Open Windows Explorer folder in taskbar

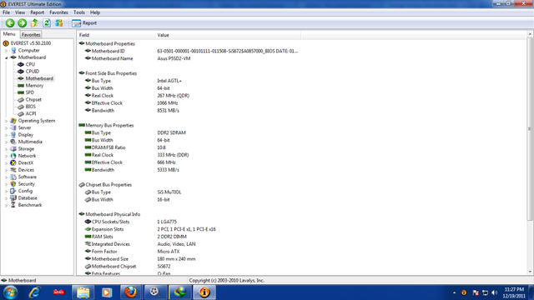coord(83,292)
